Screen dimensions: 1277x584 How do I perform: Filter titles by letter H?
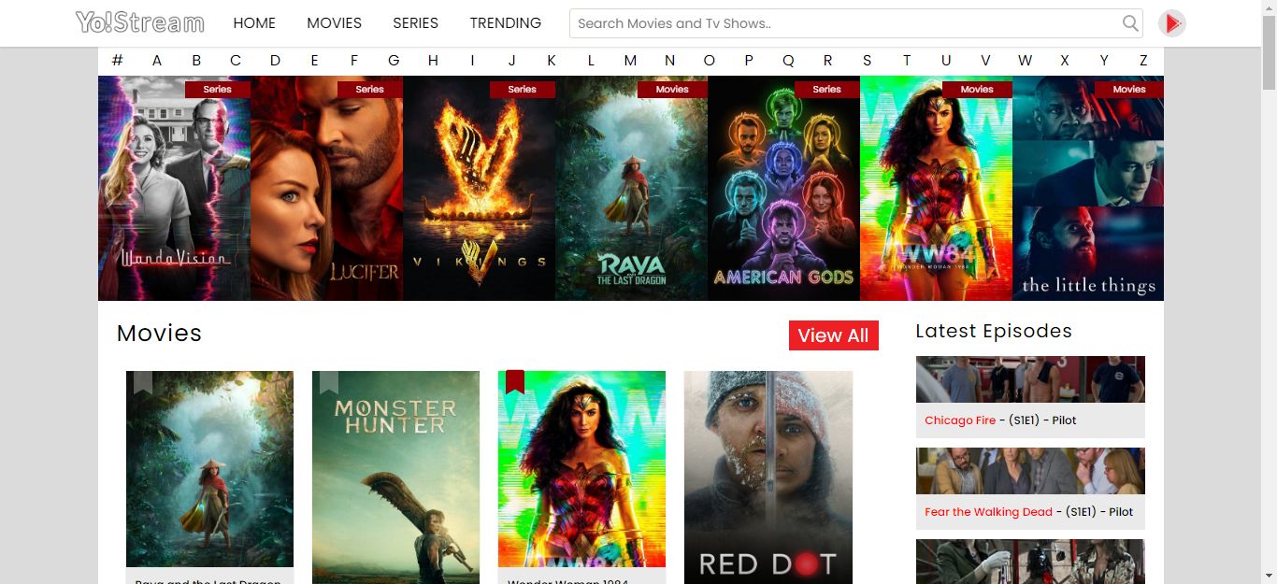[x=433, y=61]
